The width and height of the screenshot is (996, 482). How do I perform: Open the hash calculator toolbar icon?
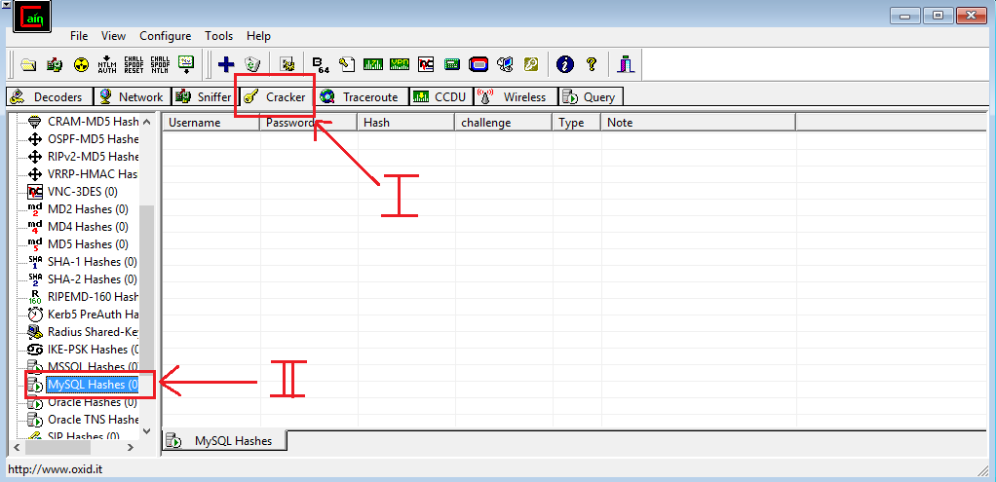click(x=452, y=64)
